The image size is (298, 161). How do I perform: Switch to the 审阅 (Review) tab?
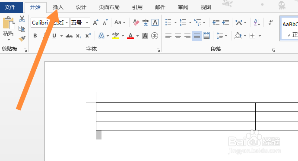coord(183,7)
